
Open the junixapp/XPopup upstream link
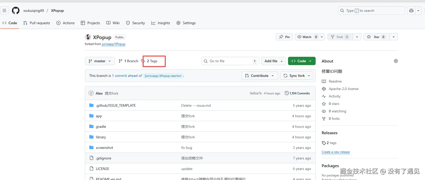point(114,44)
